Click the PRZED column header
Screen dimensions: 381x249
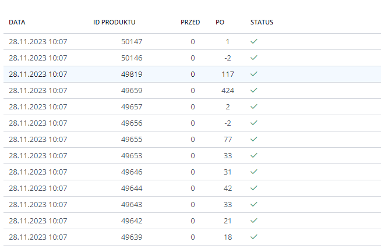190,22
